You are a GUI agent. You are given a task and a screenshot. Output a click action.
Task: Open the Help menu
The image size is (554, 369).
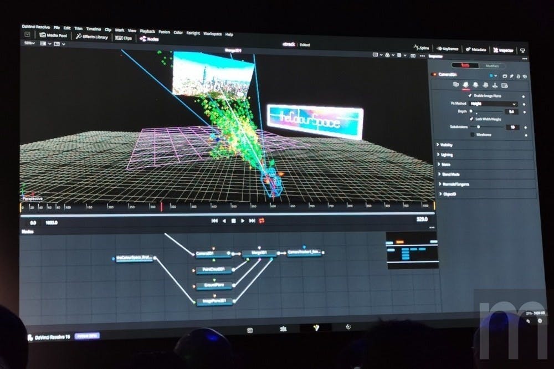(229, 35)
